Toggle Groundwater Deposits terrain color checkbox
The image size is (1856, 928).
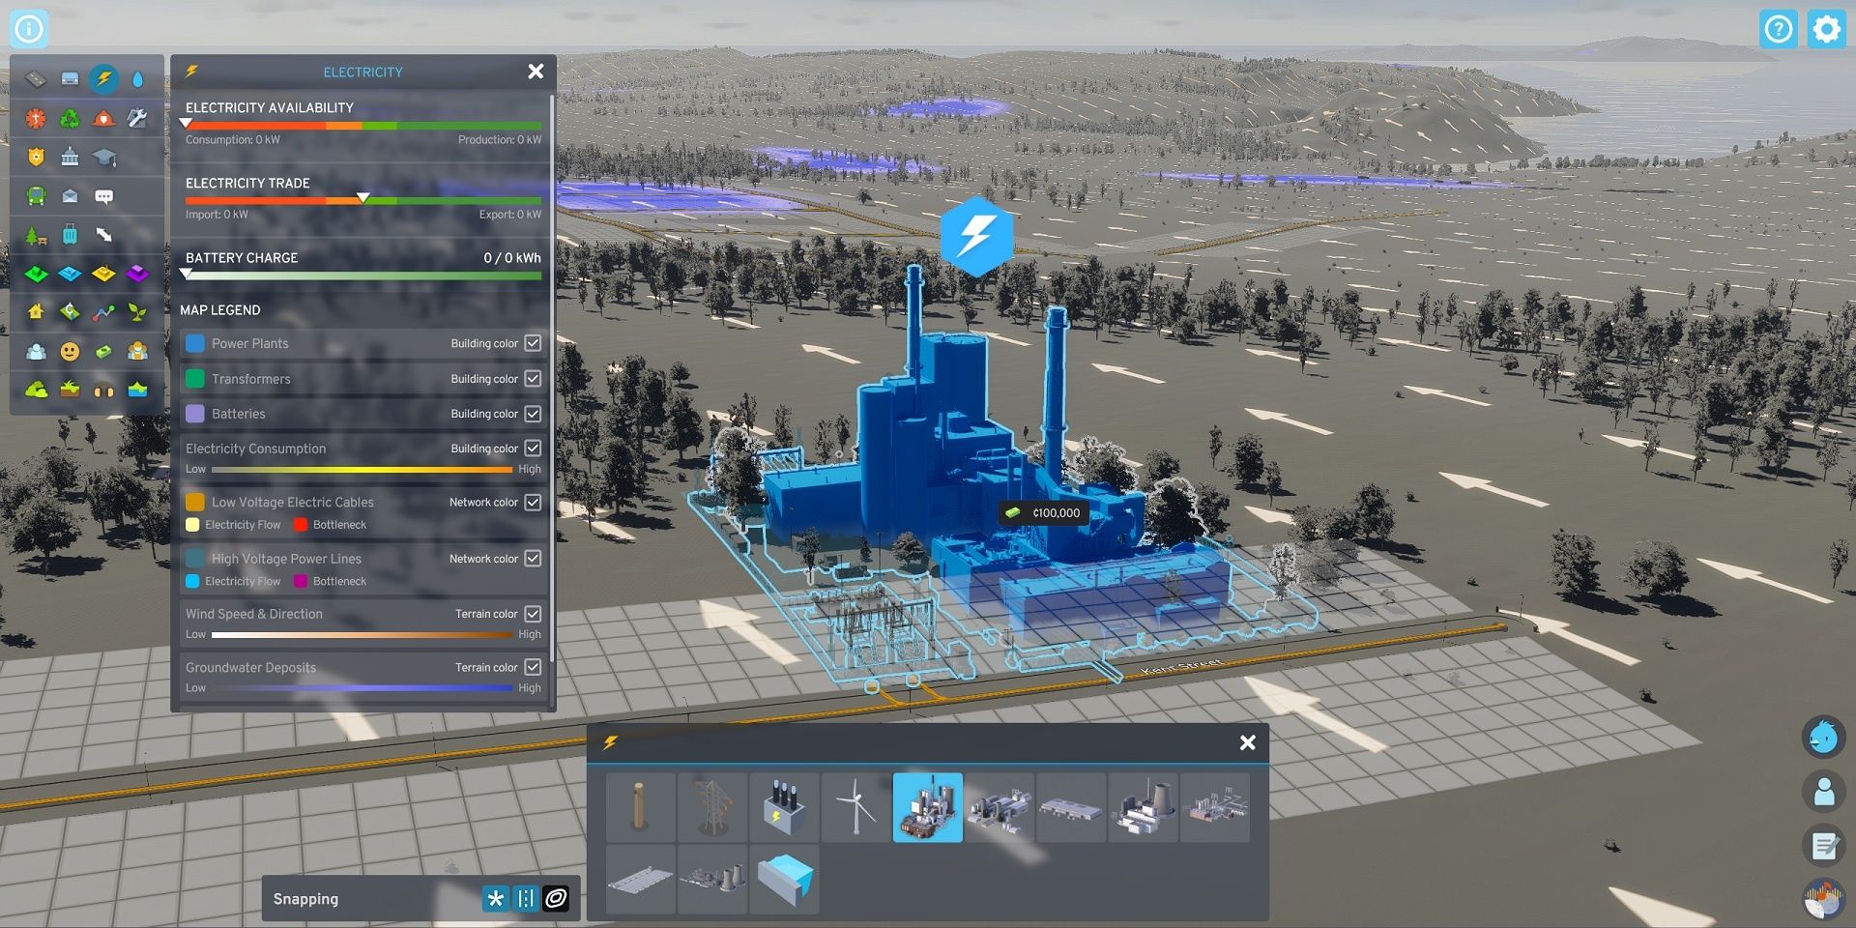click(533, 667)
